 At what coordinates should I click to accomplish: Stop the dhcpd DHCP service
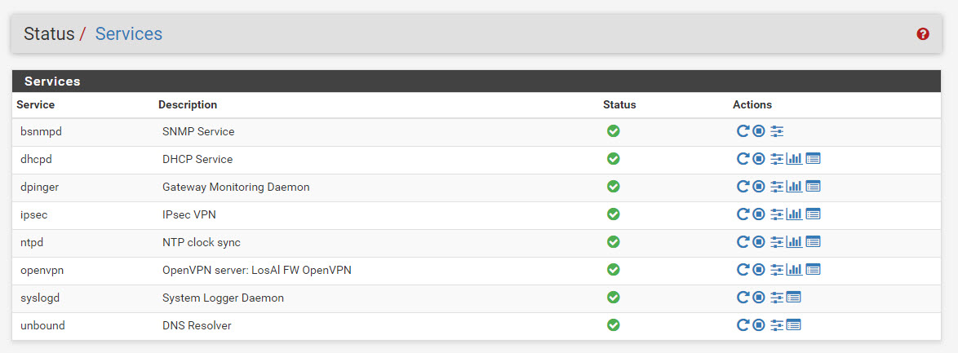tap(759, 159)
